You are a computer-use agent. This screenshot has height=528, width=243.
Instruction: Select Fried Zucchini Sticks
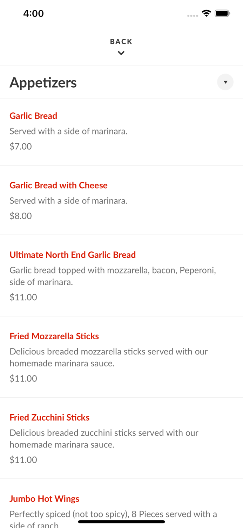click(49, 417)
